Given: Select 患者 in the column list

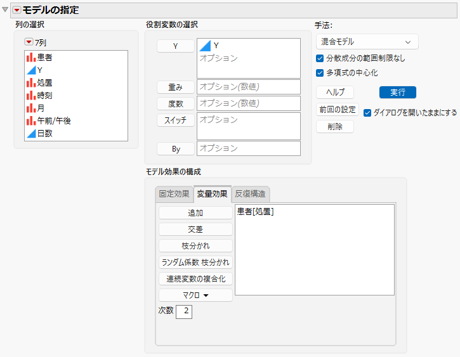Looking at the screenshot, I should point(44,58).
